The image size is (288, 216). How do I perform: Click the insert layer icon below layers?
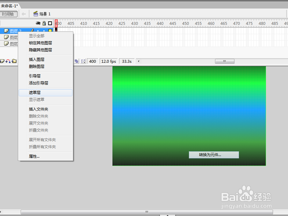tap(2, 61)
